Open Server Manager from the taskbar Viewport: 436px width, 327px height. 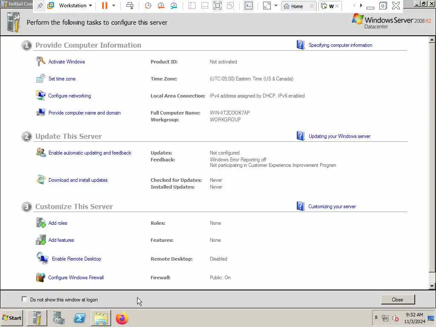click(59, 318)
